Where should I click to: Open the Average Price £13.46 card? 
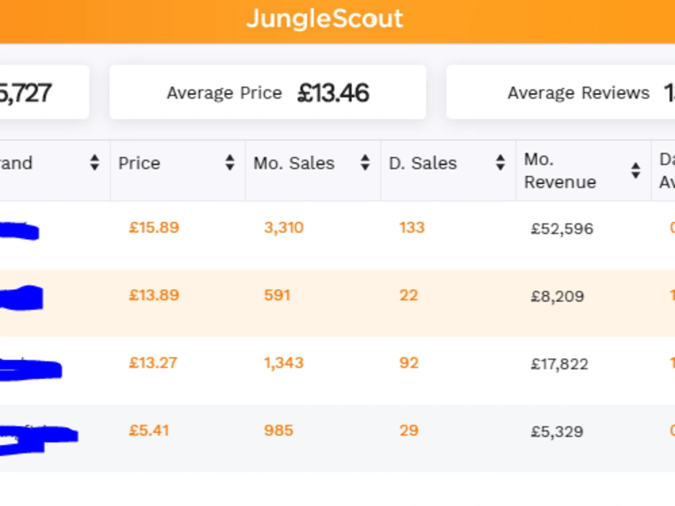(x=268, y=93)
